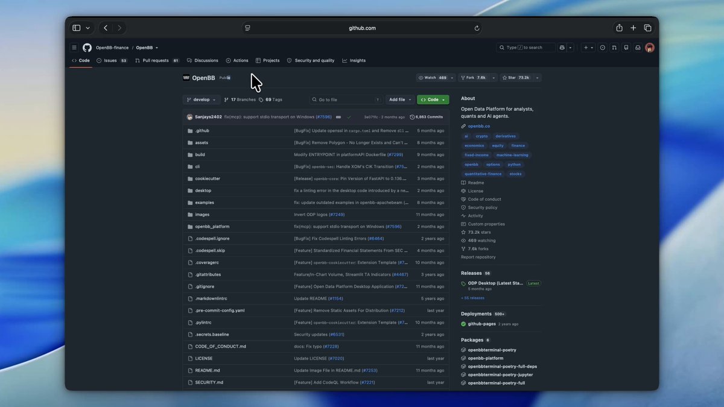724x407 pixels.
Task: Click the GitHub logo home icon
Action: click(x=87, y=48)
